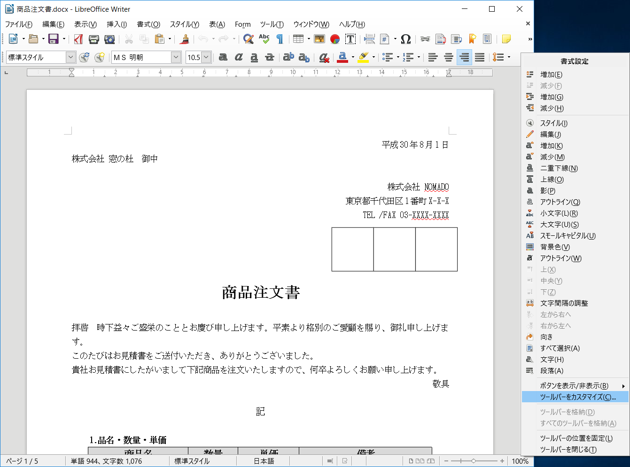
Task: Open the paragraph style dropdown
Action: 70,57
